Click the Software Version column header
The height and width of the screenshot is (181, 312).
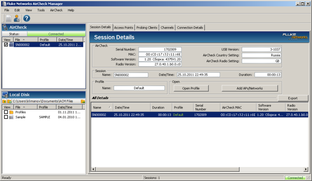(x=271, y=107)
